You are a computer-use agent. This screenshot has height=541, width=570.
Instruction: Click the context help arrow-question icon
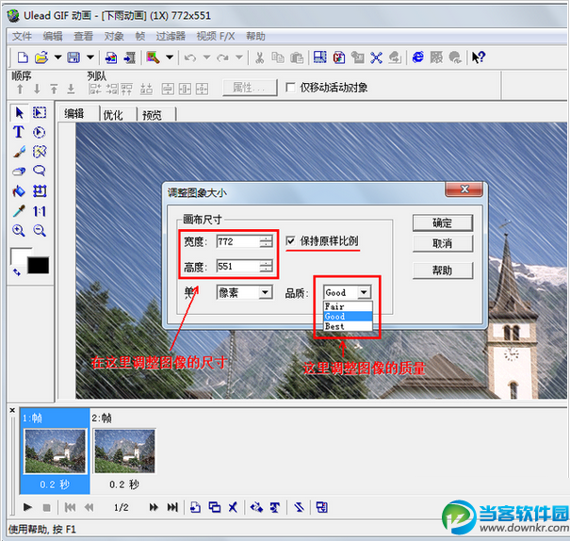click(479, 57)
